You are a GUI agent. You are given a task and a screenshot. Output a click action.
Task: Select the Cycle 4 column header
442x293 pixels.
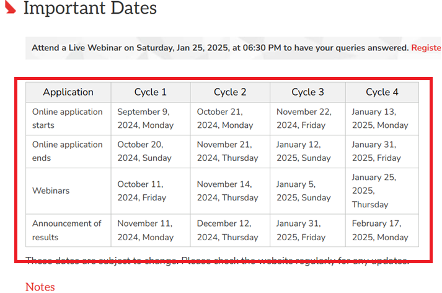pyautogui.click(x=382, y=92)
